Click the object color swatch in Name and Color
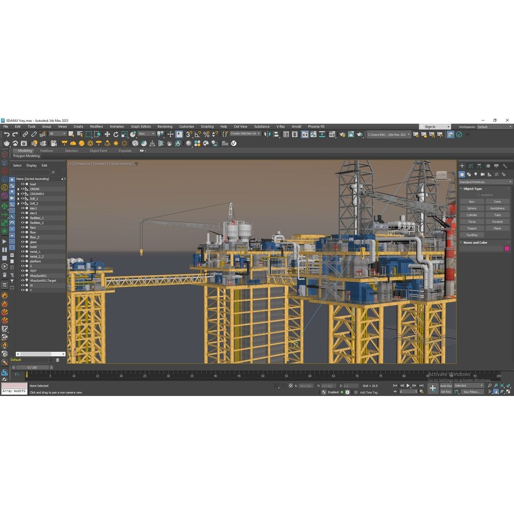 [x=507, y=249]
